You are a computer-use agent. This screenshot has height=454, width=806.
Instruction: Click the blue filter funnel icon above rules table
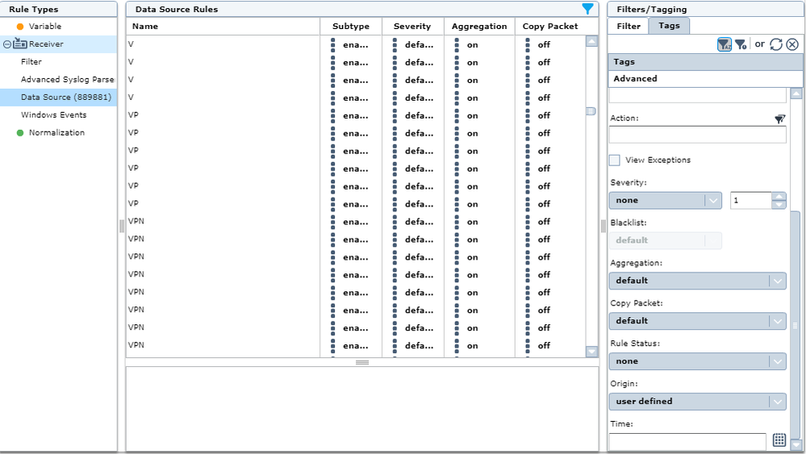(587, 9)
